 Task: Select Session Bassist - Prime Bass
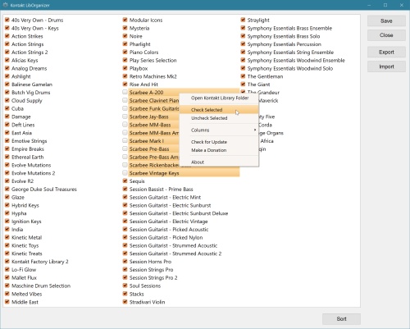tap(162, 190)
